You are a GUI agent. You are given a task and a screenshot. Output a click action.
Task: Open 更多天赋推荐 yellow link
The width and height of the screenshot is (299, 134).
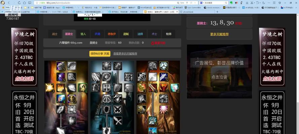tap(219, 34)
